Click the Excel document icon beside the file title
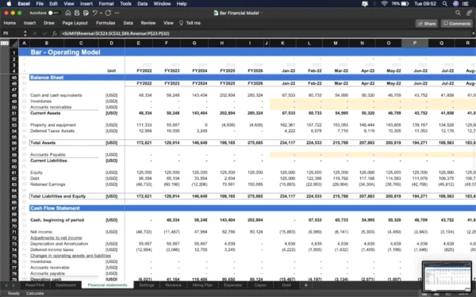Viewport: 476px width, 297px height. pos(216,13)
